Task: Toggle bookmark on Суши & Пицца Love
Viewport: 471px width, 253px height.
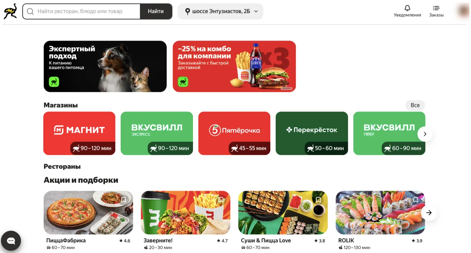Action: pos(318,200)
